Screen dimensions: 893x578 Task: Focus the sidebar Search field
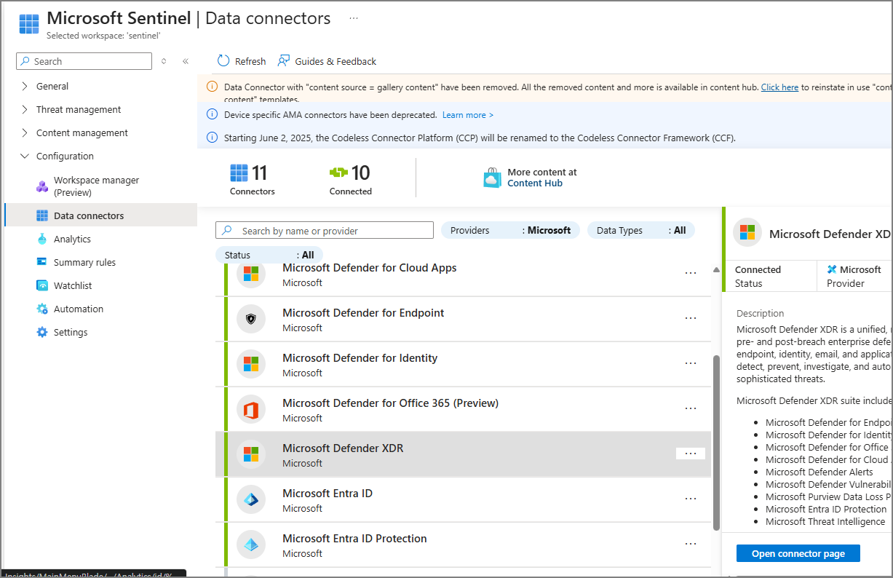[84, 61]
